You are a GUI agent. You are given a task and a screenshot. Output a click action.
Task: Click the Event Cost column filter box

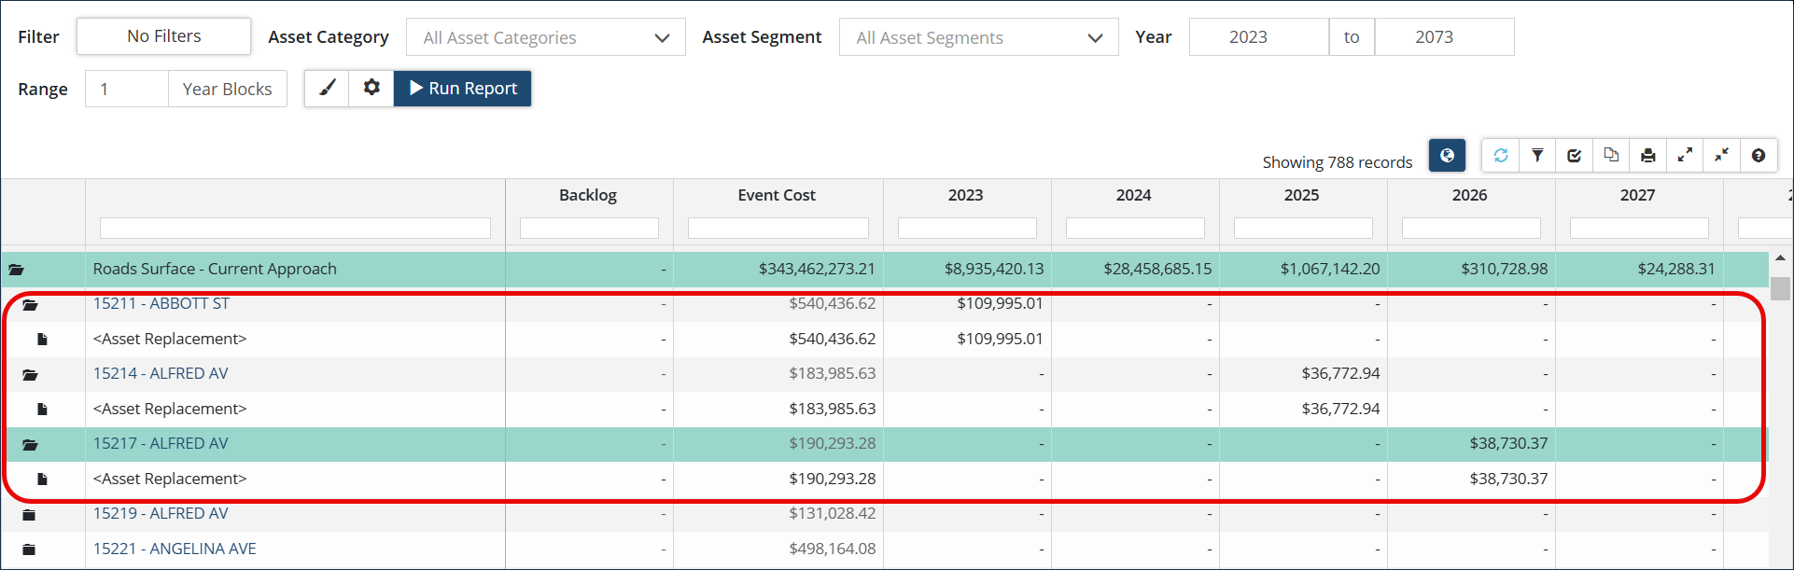point(778,228)
